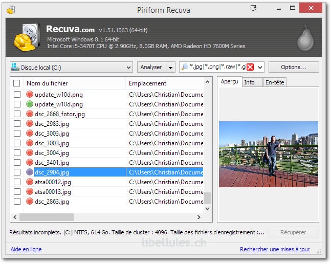Click the magnifier icon in filter box
The width and height of the screenshot is (331, 264).
click(x=185, y=67)
